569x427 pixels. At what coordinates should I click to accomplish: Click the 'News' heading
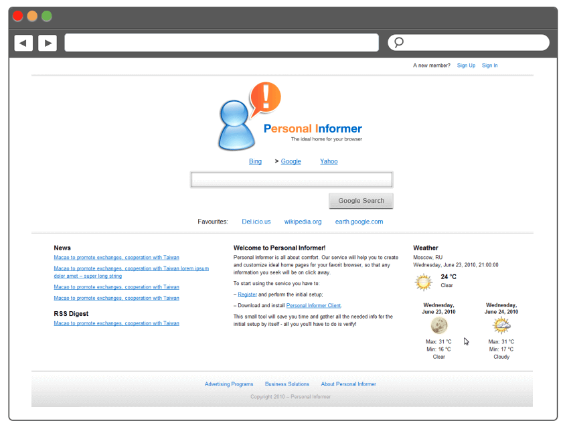point(62,248)
